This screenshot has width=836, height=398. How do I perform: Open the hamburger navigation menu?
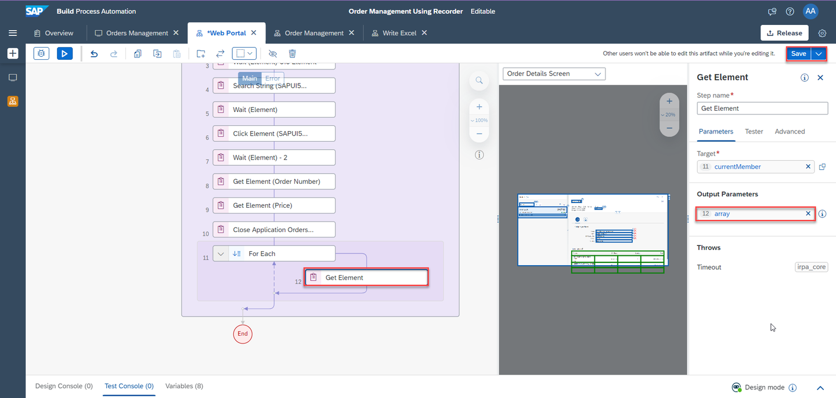pos(13,33)
